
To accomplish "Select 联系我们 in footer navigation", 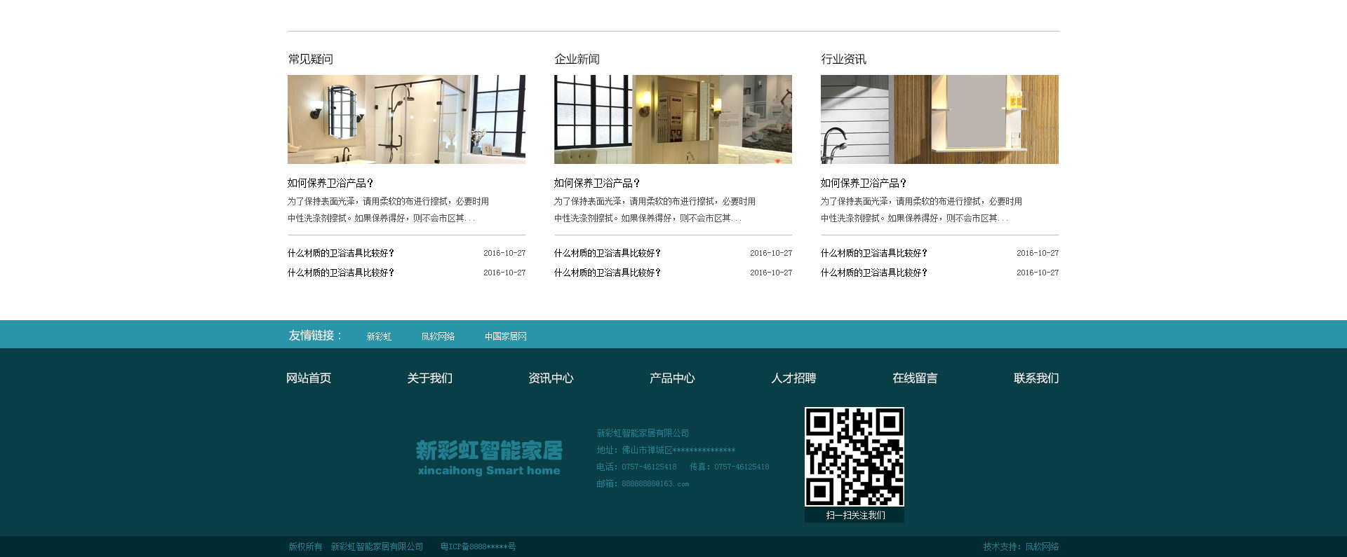I will 1036,378.
